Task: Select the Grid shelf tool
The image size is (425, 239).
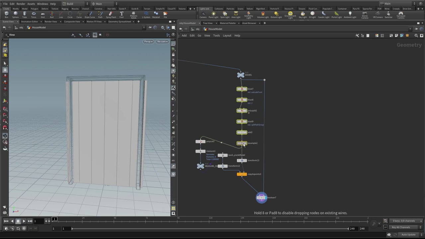Action: coord(42,15)
